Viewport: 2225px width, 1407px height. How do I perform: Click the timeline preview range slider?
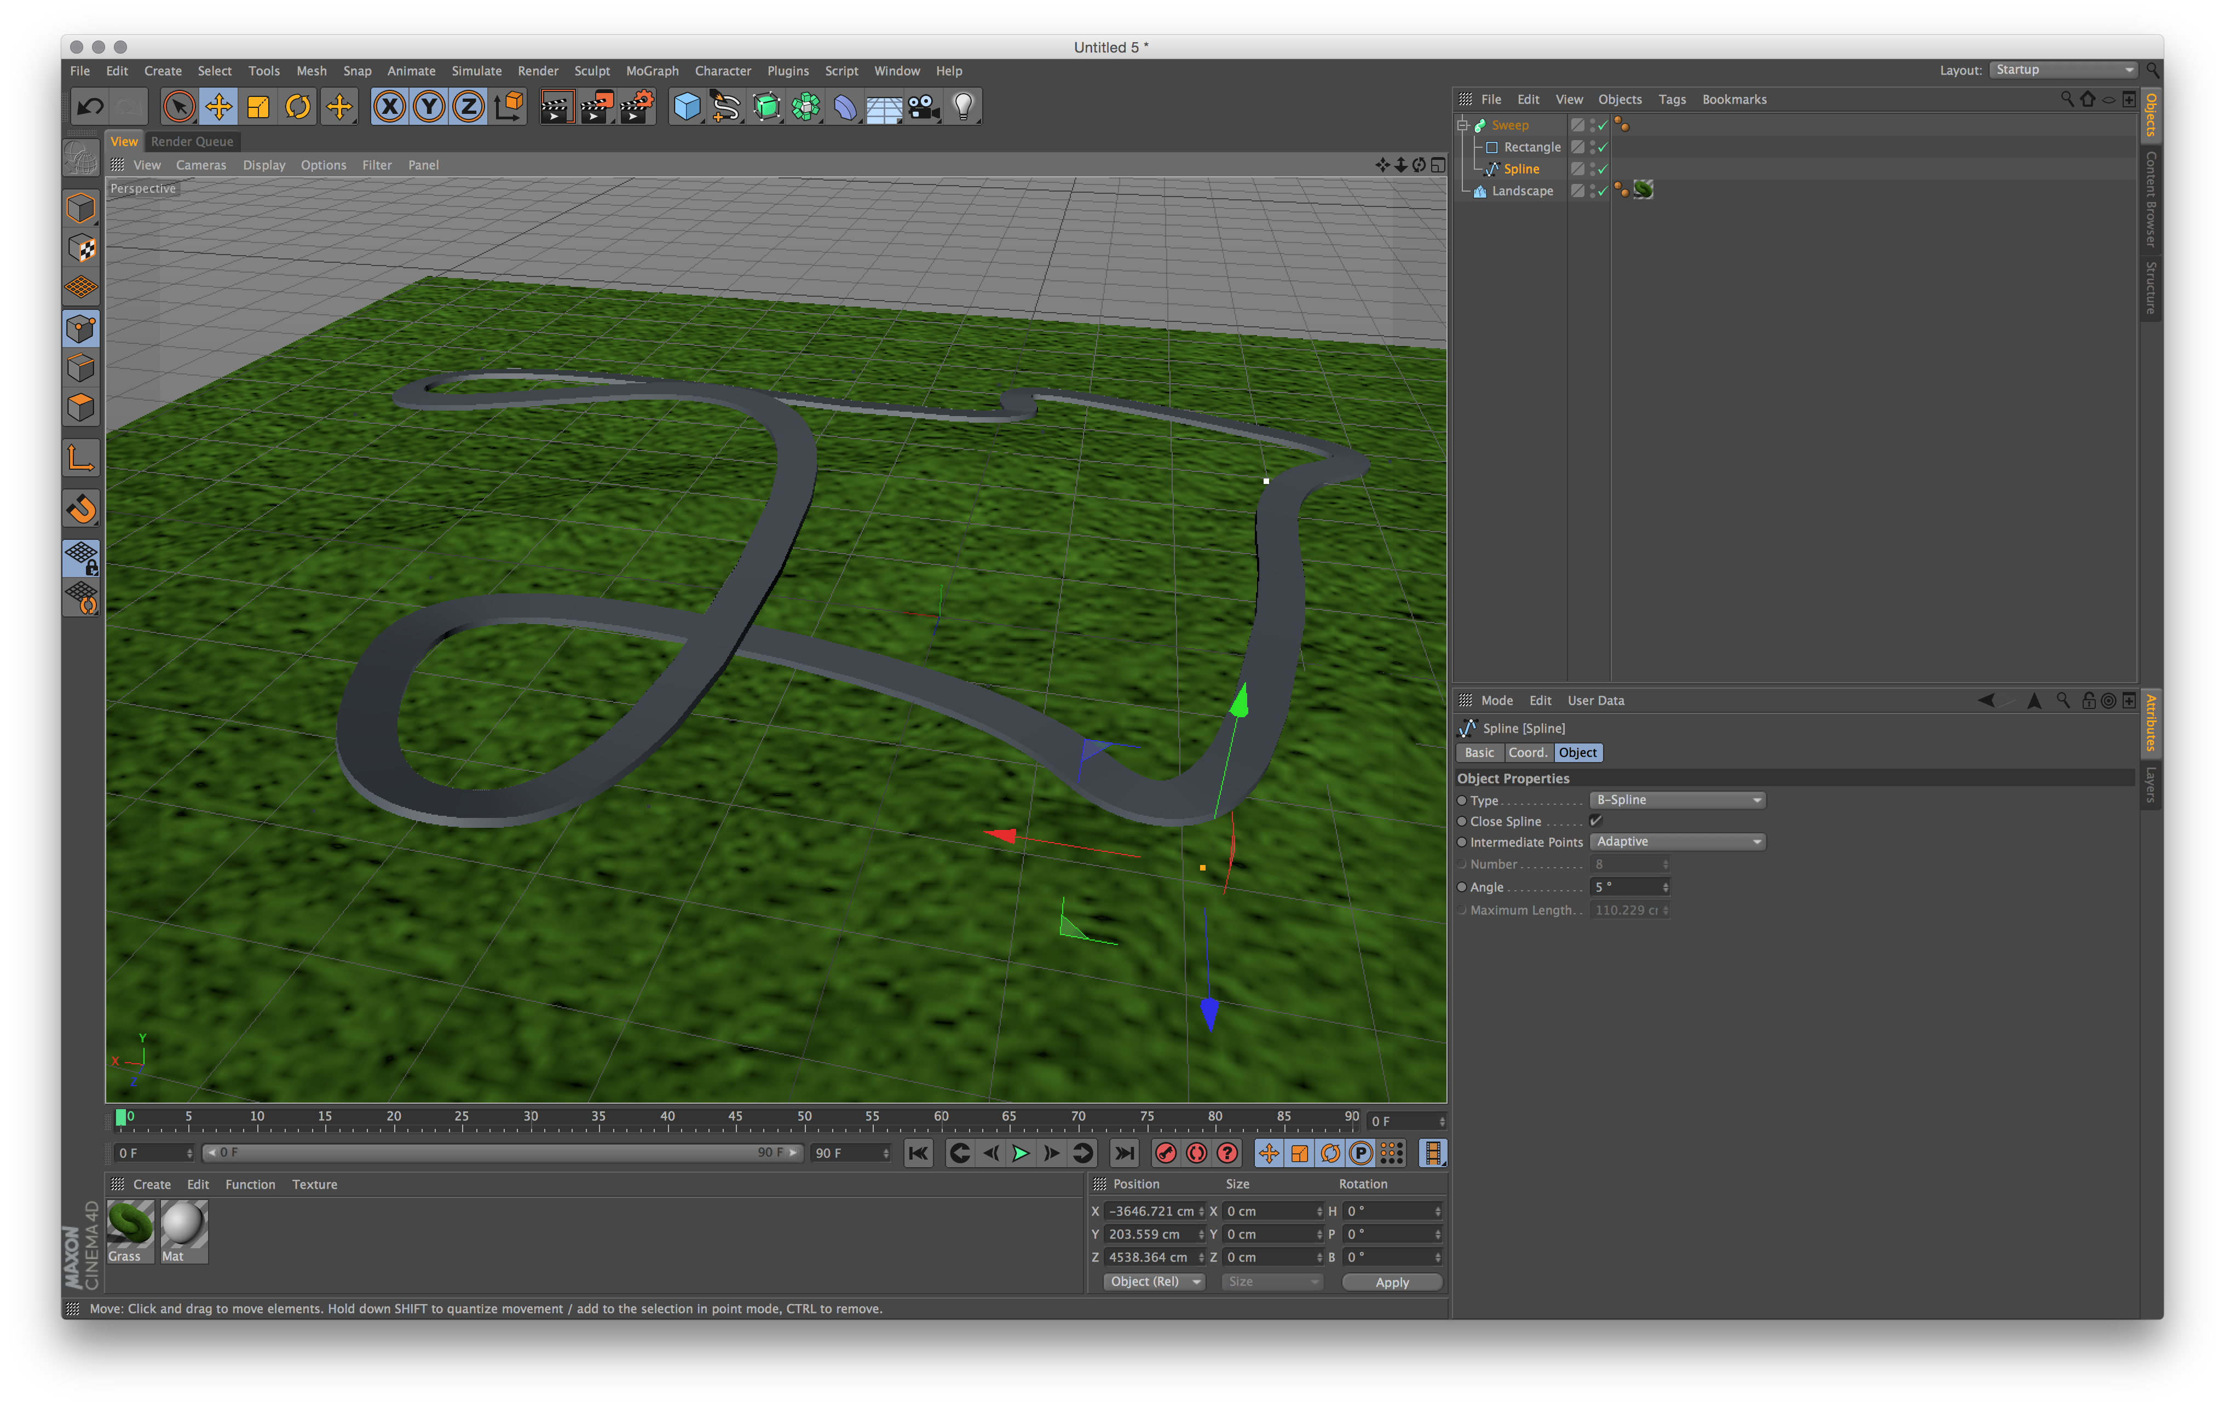pyautogui.click(x=503, y=1153)
